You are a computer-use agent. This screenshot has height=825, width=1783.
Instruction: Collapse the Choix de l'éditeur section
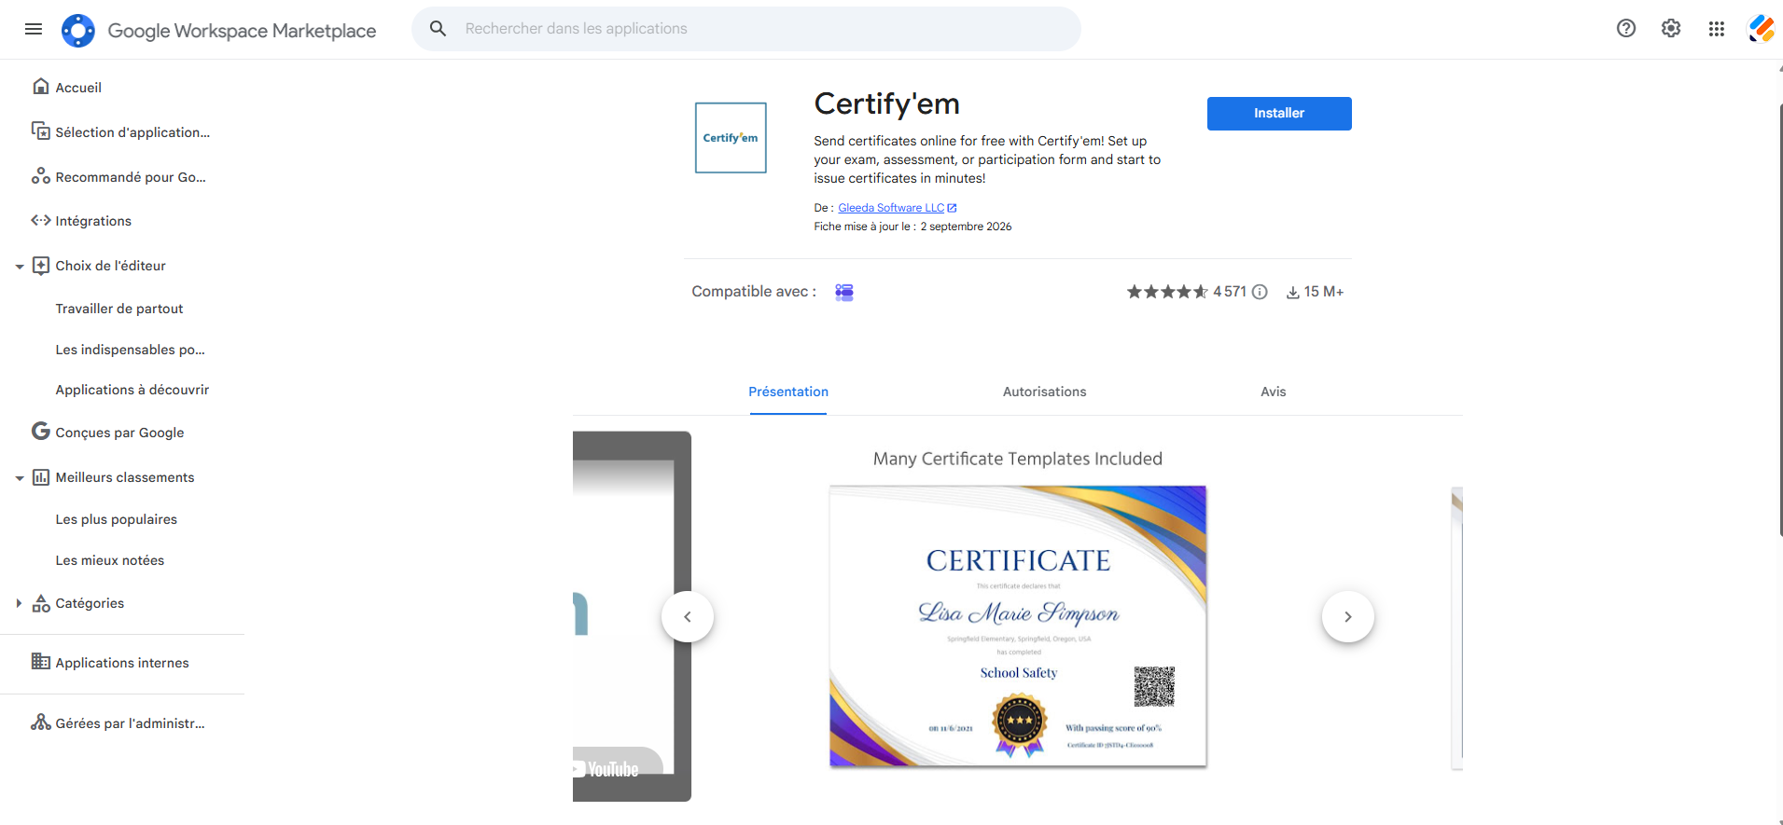coord(20,267)
